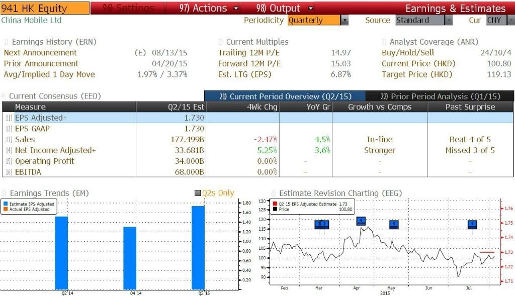Click Target Price (HKD) value 119.13
This screenshot has height=296, width=515.
[x=499, y=74]
